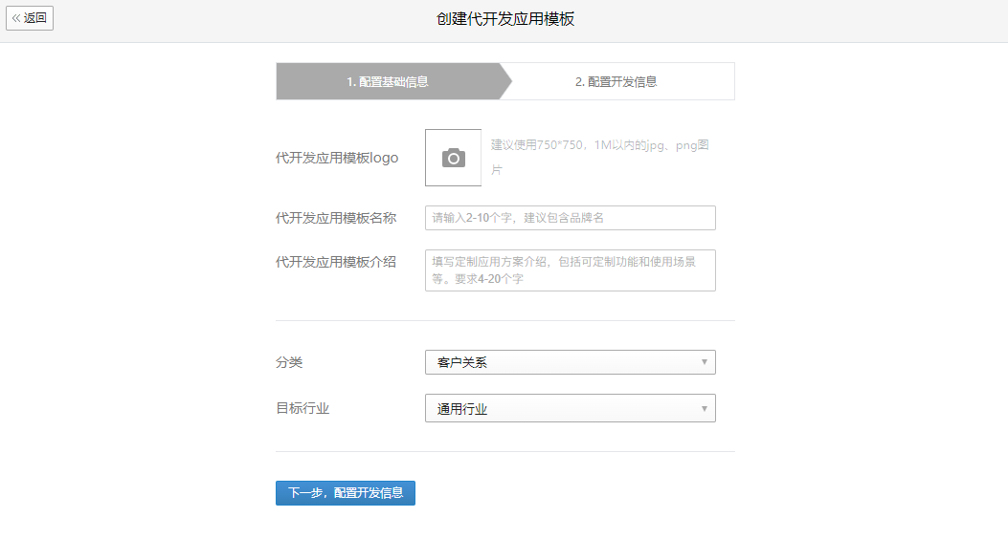The width and height of the screenshot is (1008, 539).
Task: Click the 分类 label
Action: (x=289, y=362)
